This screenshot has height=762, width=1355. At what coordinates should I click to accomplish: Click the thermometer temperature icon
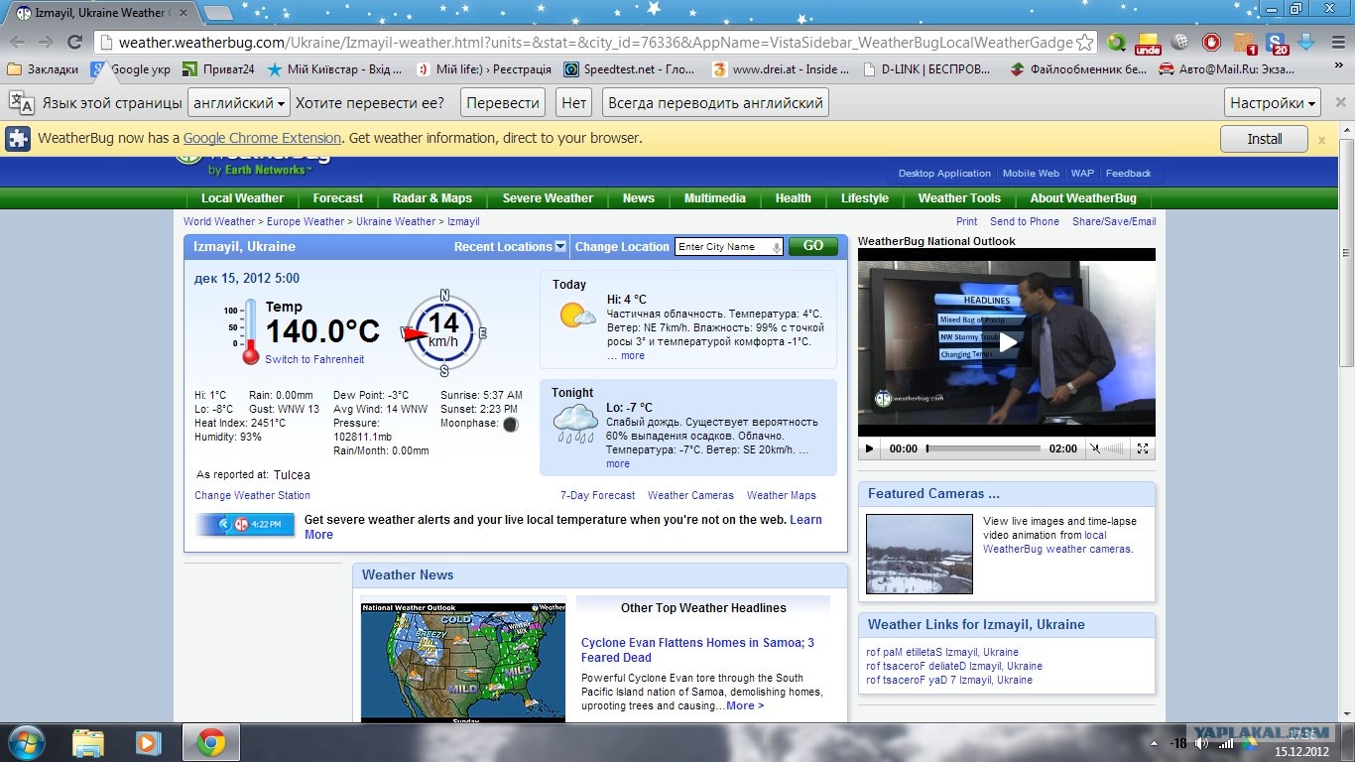249,331
